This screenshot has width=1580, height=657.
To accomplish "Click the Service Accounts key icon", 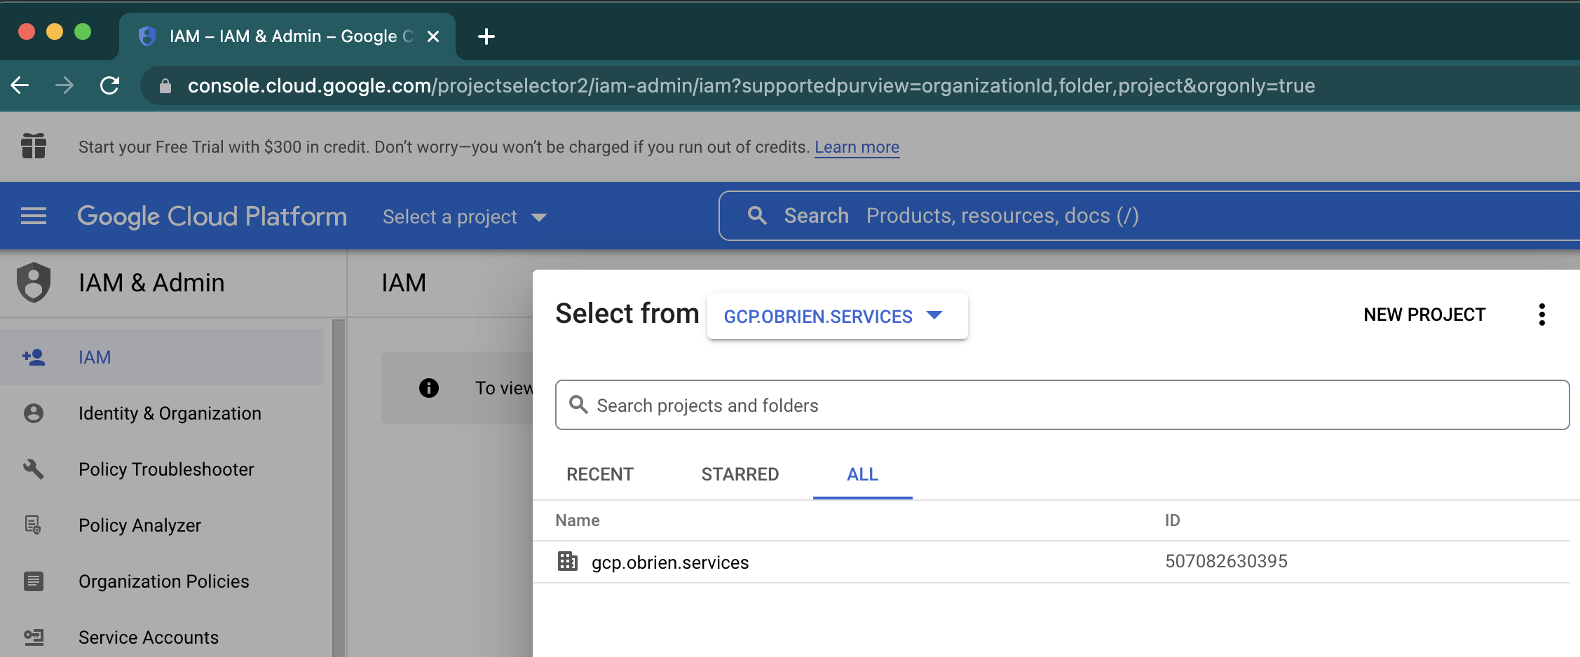I will (x=34, y=637).
